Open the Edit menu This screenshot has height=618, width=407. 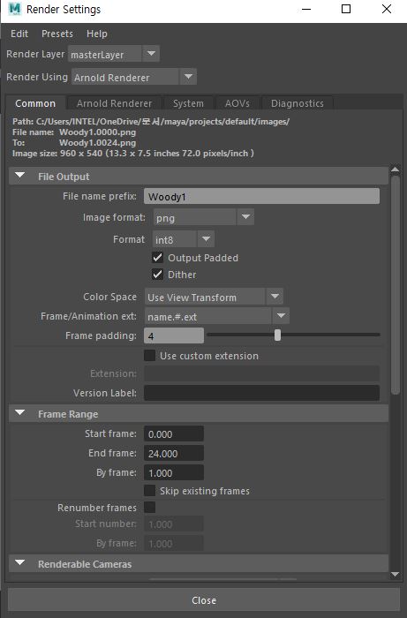pyautogui.click(x=19, y=34)
